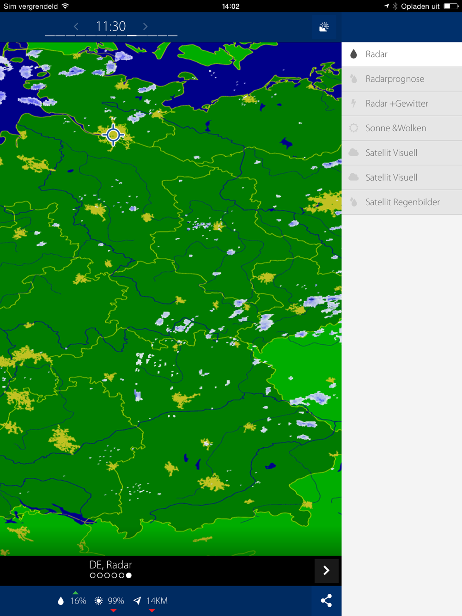Image resolution: width=462 pixels, height=616 pixels.
Task: Advance to next time step arrow
Action: (145, 26)
